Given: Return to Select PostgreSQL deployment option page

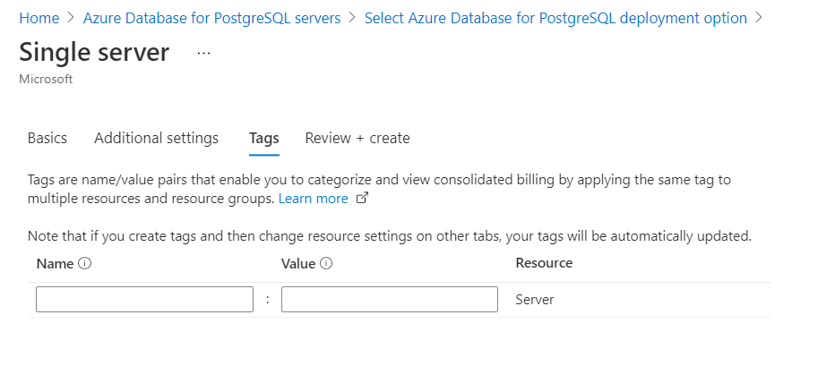Looking at the screenshot, I should (555, 18).
